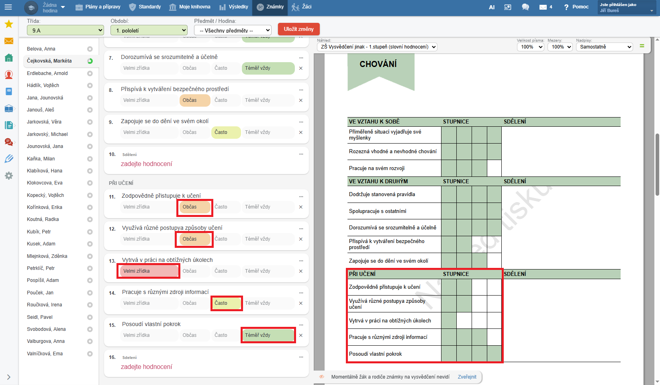
Task: Open the mail icon with 4 notifications
Action: [545, 7]
